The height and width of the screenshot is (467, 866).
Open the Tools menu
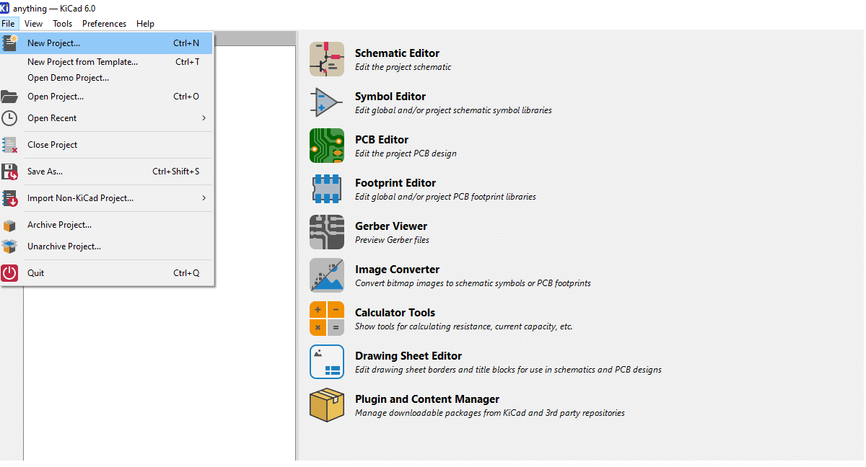click(x=63, y=24)
